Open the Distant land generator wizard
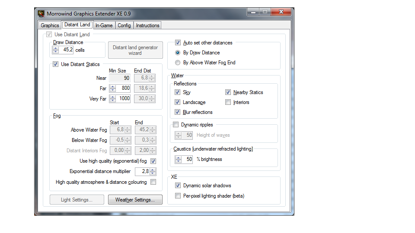The image size is (415, 233). [135, 50]
